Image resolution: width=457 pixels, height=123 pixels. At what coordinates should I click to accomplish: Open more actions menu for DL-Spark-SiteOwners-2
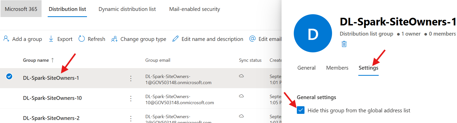131,118
